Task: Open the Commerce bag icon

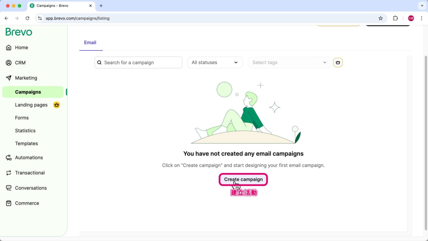Action: click(9, 204)
